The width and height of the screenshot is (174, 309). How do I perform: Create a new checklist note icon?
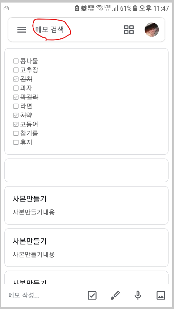[92, 295]
